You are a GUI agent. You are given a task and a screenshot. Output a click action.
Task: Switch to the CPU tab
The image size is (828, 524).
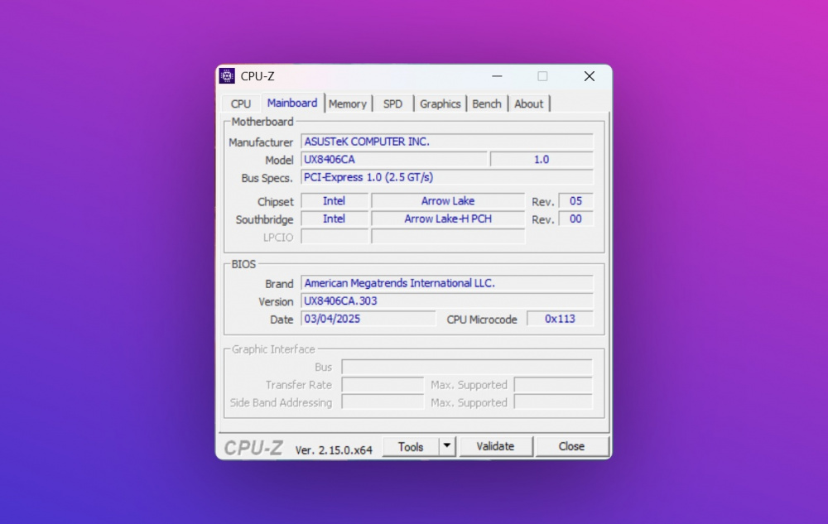(241, 103)
